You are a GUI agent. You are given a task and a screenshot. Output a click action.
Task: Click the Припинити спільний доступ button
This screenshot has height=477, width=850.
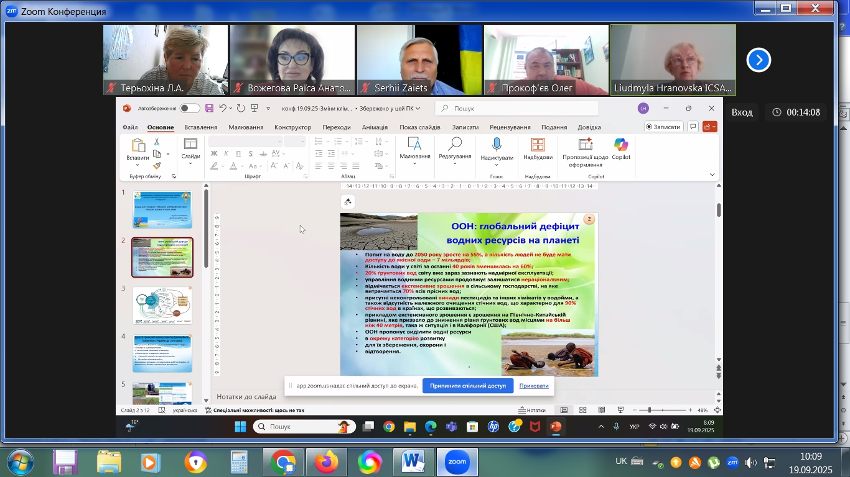click(x=467, y=386)
